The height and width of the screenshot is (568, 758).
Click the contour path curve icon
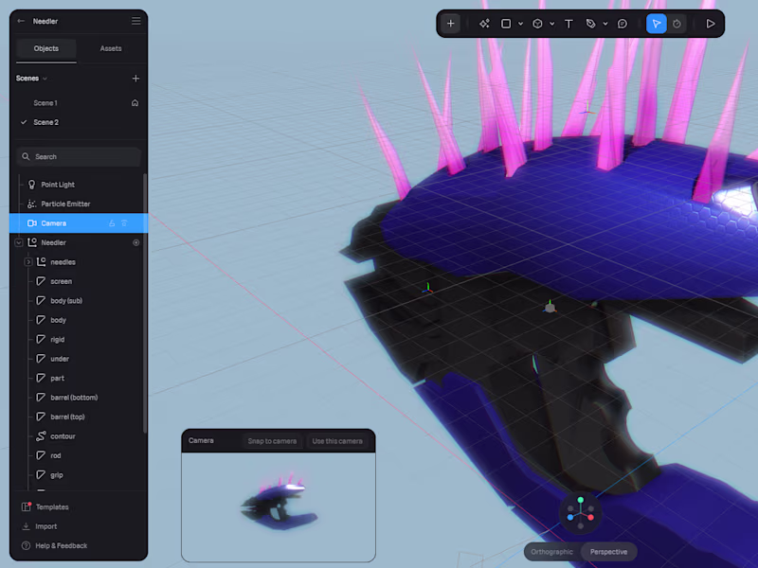click(x=41, y=436)
